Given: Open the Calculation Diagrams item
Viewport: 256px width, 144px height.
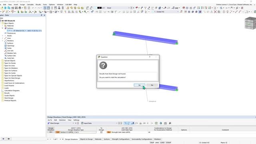Looking at the screenshot, I should point(12,90).
